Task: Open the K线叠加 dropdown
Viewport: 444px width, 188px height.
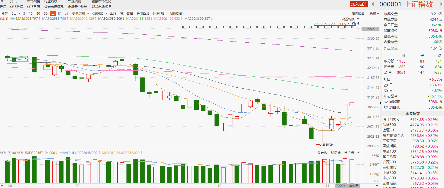Action: click(x=99, y=14)
